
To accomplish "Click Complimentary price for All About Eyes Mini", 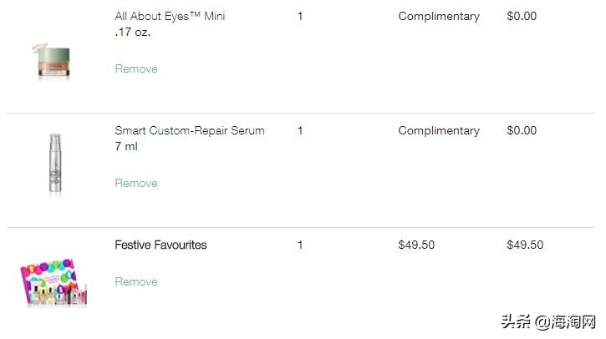I will pyautogui.click(x=439, y=16).
